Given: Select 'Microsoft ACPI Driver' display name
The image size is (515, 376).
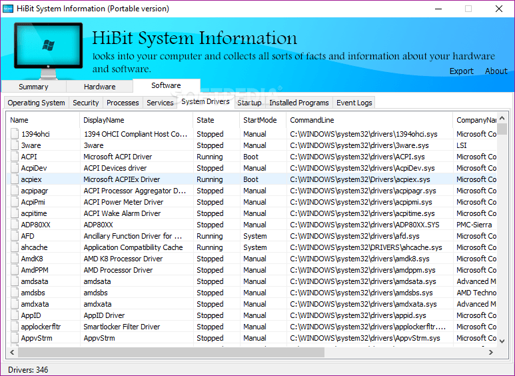Looking at the screenshot, I should [117, 157].
